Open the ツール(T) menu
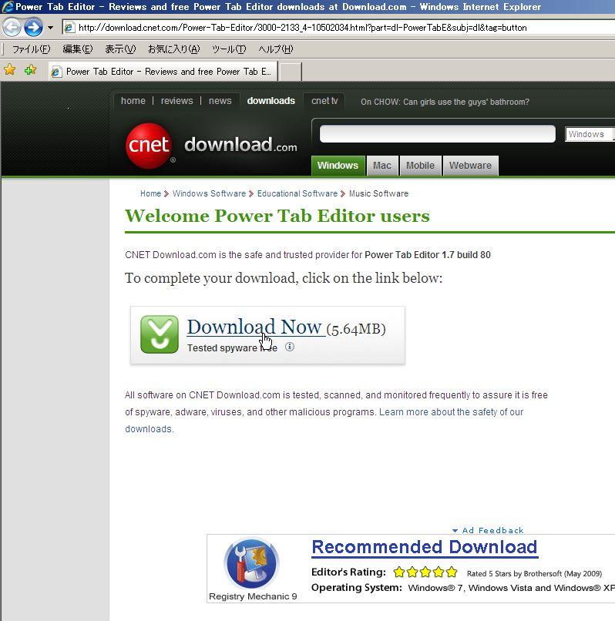This screenshot has height=621, width=615. point(229,49)
